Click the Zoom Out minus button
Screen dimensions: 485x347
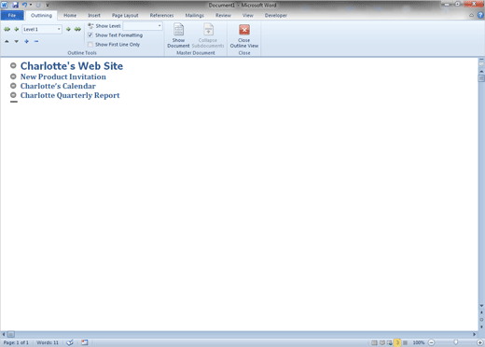pos(432,342)
